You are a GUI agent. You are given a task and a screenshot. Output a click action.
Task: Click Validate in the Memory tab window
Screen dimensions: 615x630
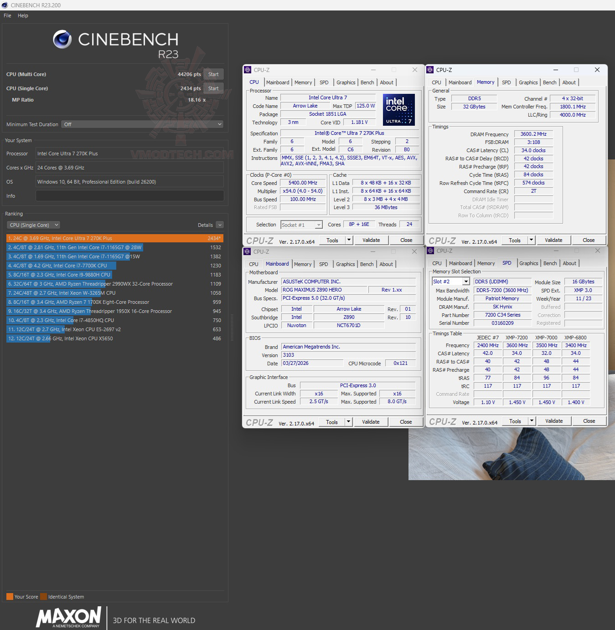tap(553, 240)
